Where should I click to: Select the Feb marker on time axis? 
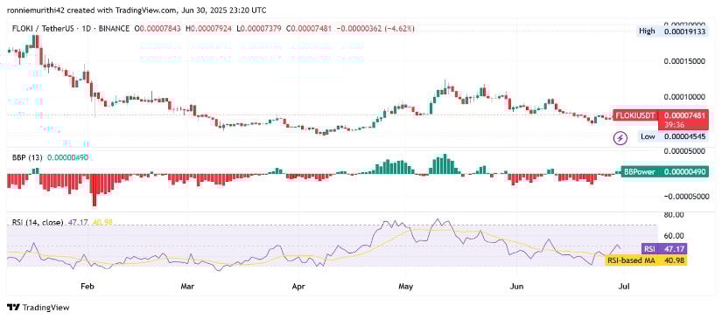[x=88, y=286]
